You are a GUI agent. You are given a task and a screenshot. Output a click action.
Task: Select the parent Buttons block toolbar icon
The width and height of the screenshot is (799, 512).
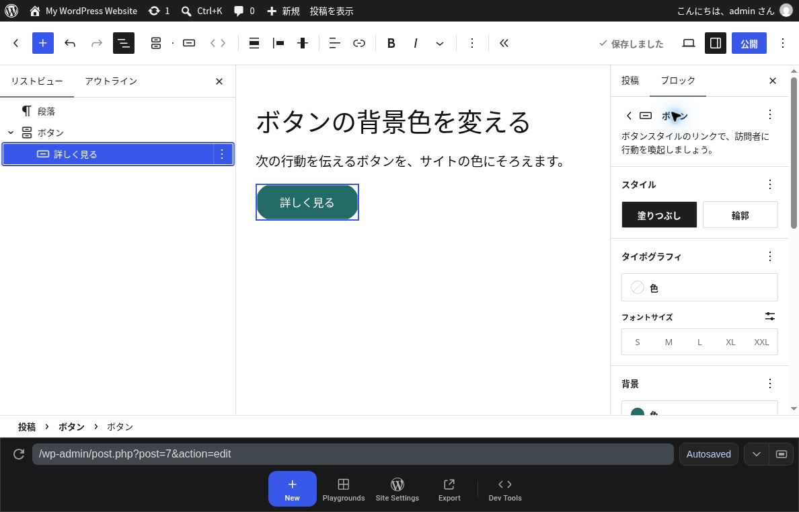(156, 43)
